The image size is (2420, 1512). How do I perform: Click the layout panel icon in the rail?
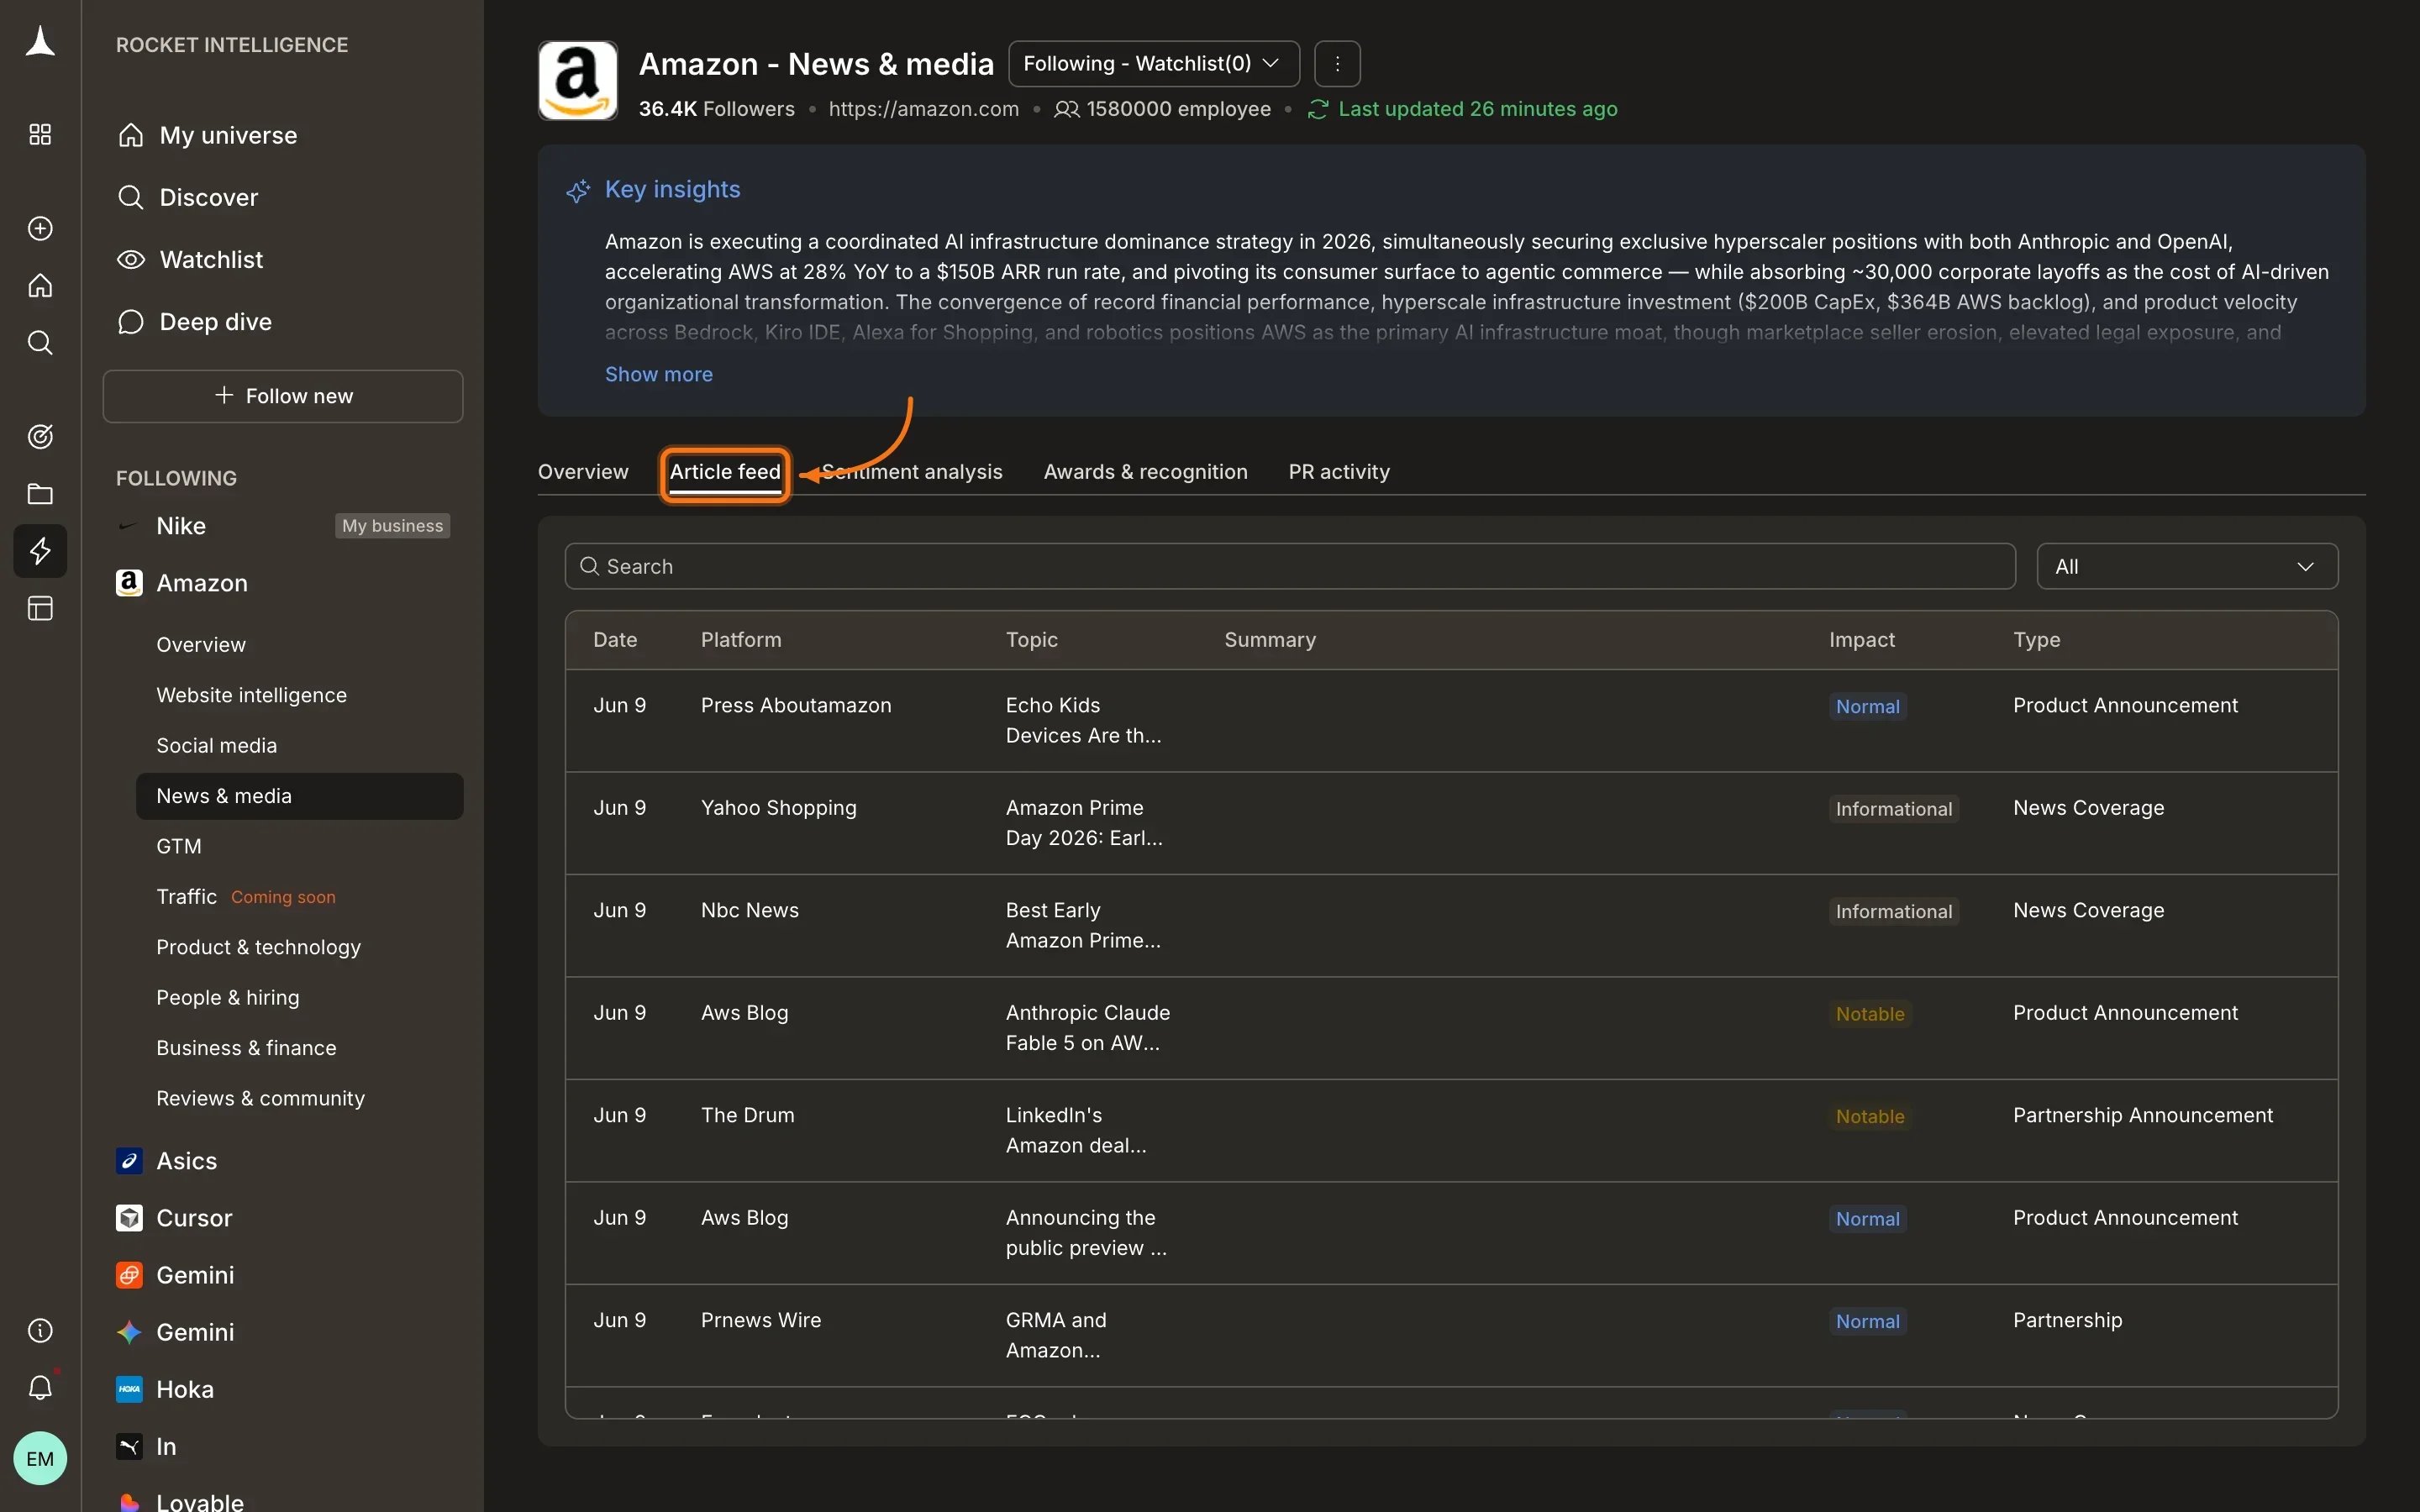(40, 608)
